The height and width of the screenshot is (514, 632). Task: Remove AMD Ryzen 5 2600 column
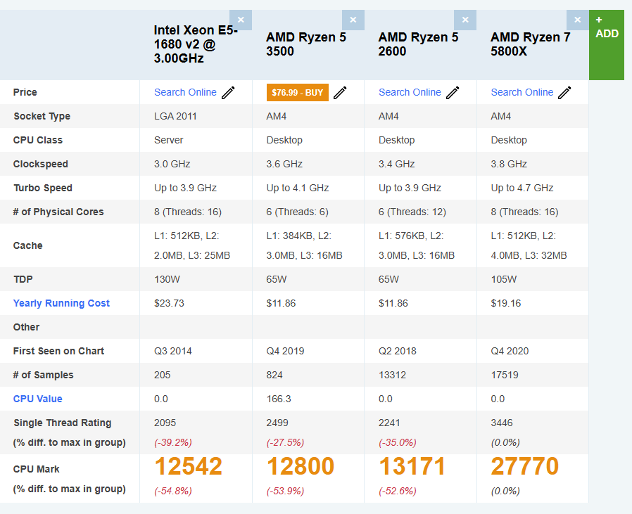click(465, 20)
